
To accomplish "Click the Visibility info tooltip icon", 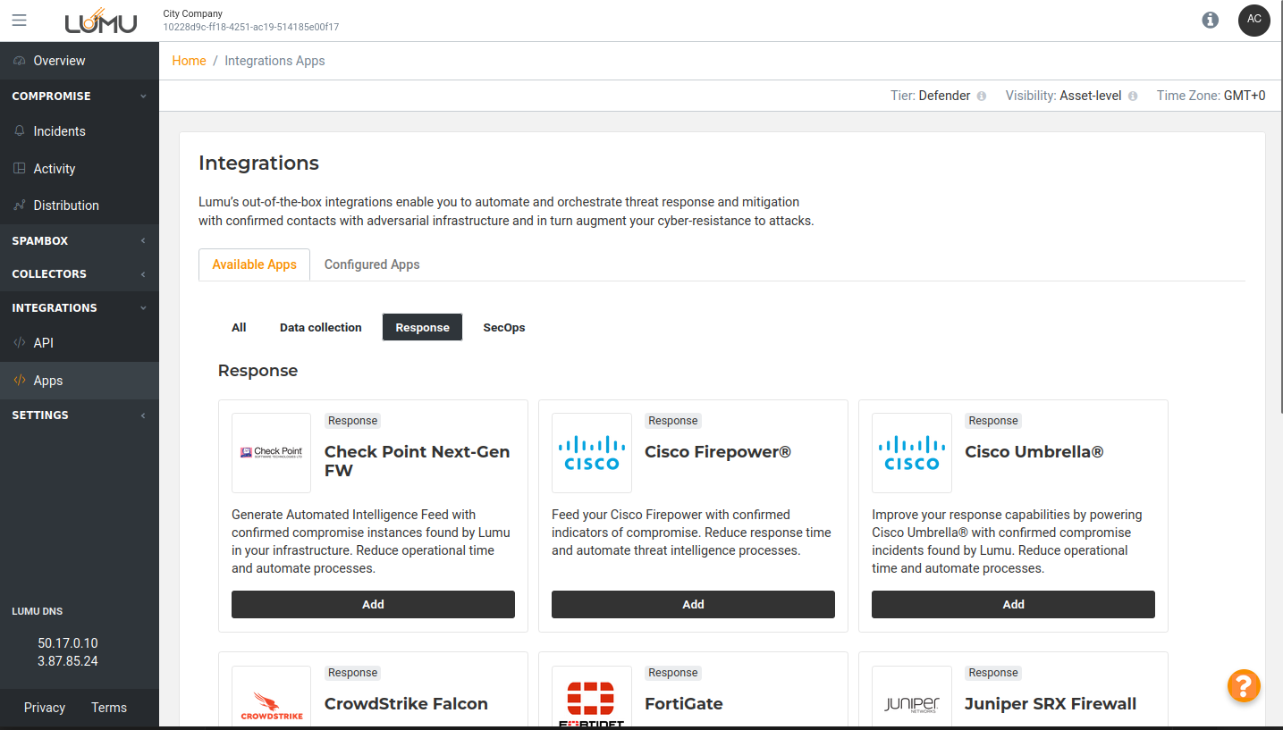I will point(1133,96).
